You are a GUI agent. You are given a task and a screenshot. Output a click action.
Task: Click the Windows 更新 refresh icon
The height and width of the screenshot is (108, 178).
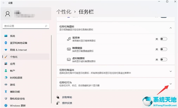click(x=6, y=106)
